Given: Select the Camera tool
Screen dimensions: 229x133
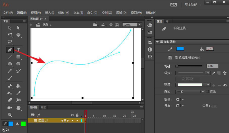Looking at the screenshot, I should pos(10,108).
